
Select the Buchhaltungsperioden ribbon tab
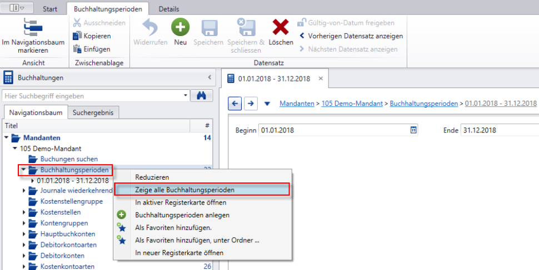click(108, 9)
